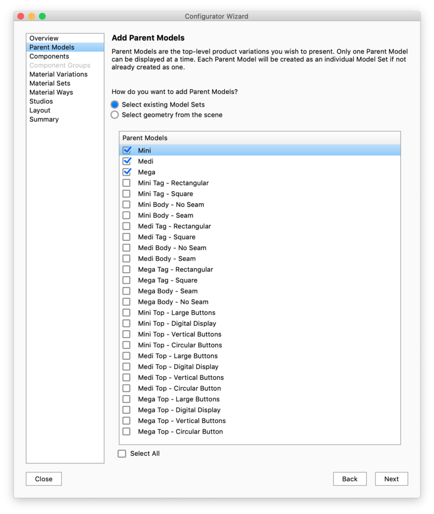Click the Next button

[391, 479]
